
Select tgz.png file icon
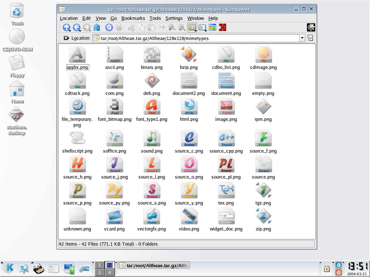tap(263, 190)
